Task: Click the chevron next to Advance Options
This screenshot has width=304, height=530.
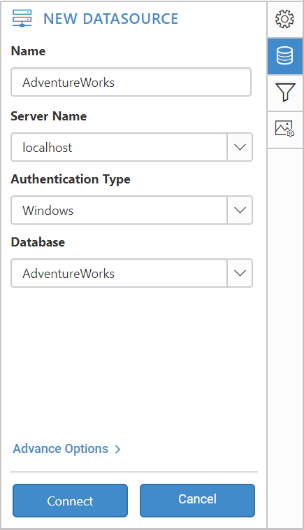Action: (117, 449)
